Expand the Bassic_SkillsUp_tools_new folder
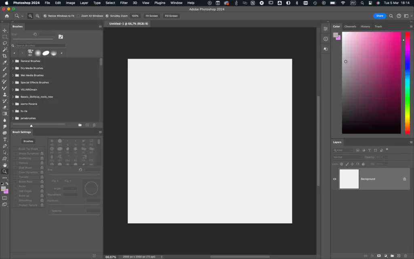This screenshot has width=414, height=259. click(13, 97)
